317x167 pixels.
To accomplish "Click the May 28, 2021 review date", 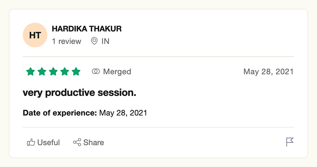I will 269,72.
